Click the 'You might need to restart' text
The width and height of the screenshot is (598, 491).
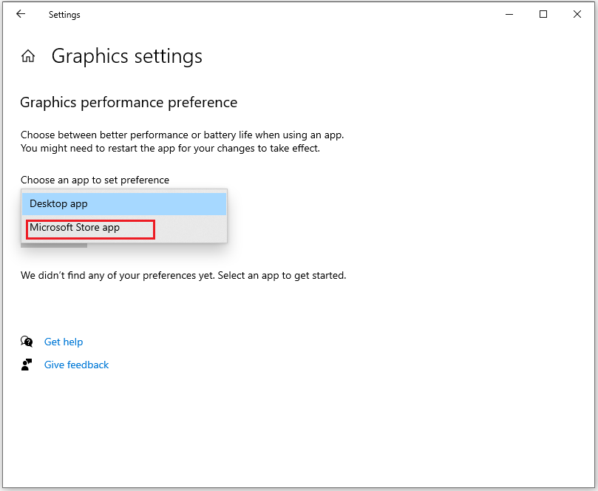coord(170,148)
